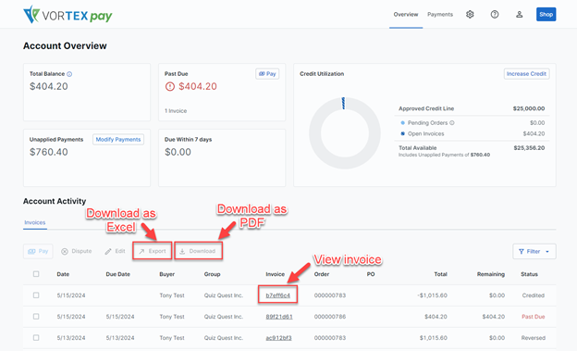Image resolution: width=577 pixels, height=351 pixels.
Task: Click the Pending Orders info icon
Action: pyautogui.click(x=452, y=123)
